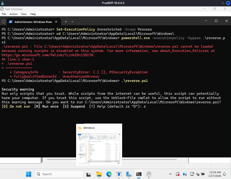This screenshot has height=179, width=231.
Task: Click the taskbar Search box
Action: 59,174
